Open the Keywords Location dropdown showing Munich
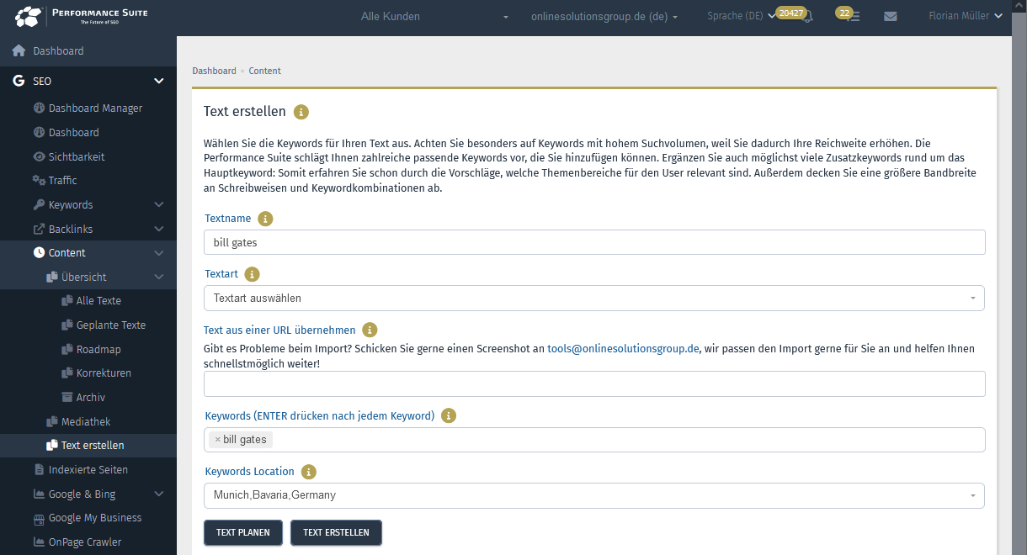 (594, 495)
